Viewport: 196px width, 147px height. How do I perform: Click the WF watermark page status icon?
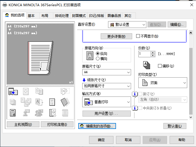tap(52, 102)
